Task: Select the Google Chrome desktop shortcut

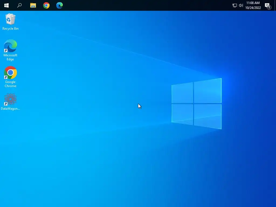Action: [x=11, y=77]
